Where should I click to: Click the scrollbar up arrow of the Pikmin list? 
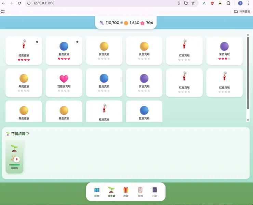248,35
